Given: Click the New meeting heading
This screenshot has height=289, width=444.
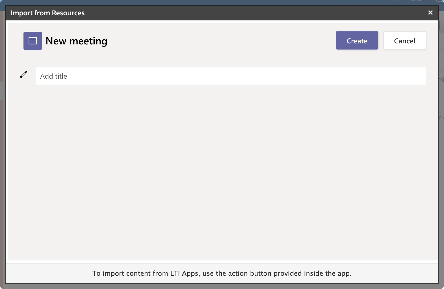Looking at the screenshot, I should coord(76,41).
